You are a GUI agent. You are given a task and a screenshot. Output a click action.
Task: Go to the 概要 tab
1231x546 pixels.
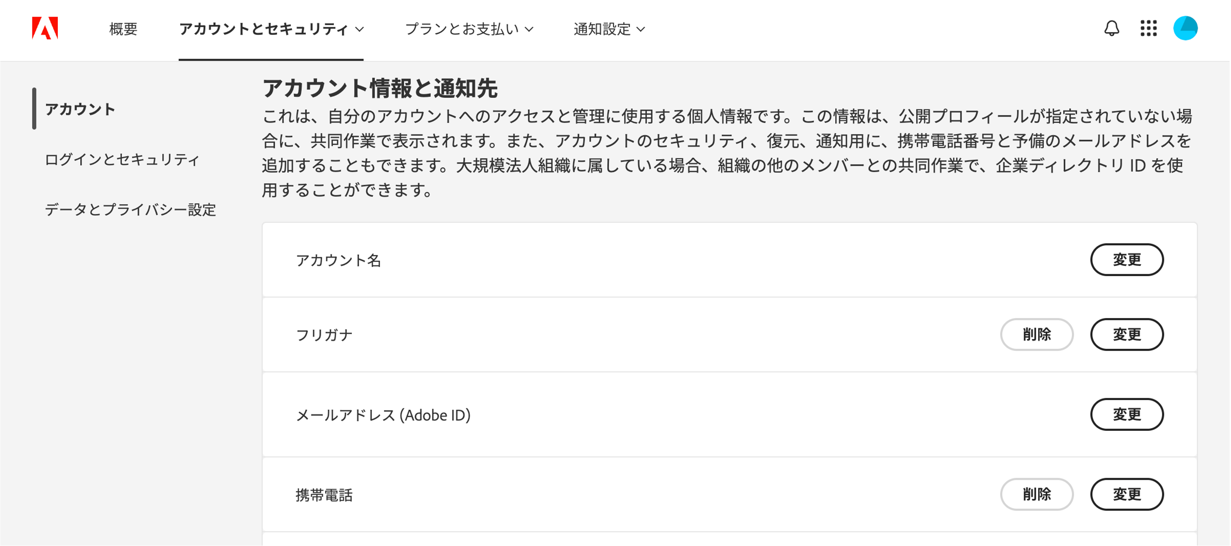click(123, 29)
